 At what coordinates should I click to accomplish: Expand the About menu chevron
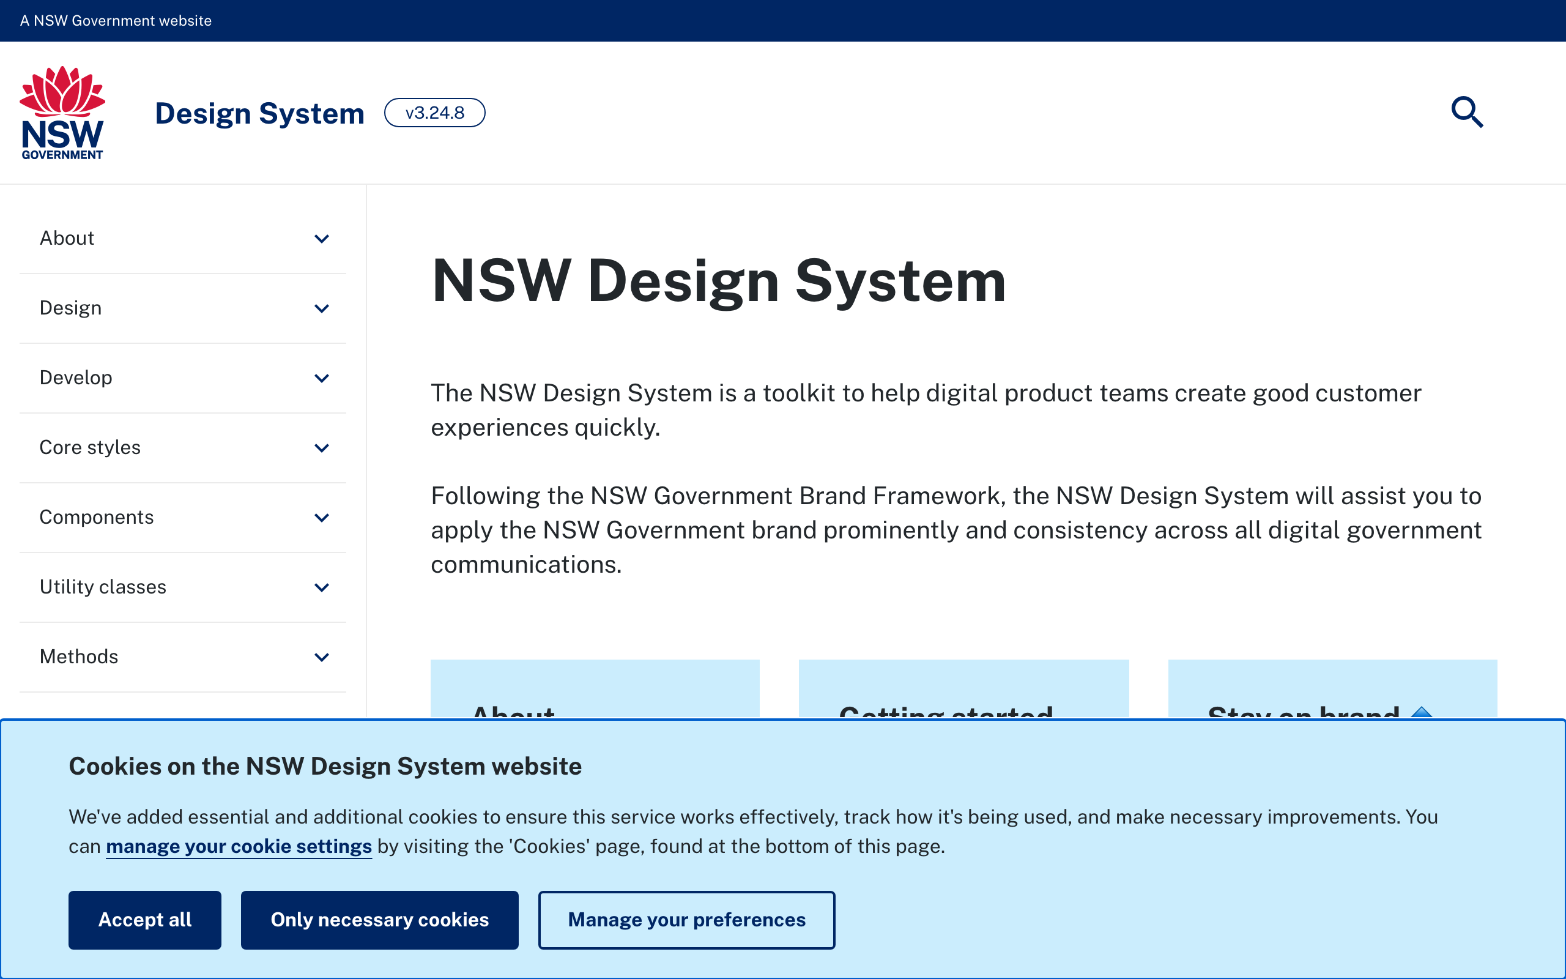tap(322, 239)
